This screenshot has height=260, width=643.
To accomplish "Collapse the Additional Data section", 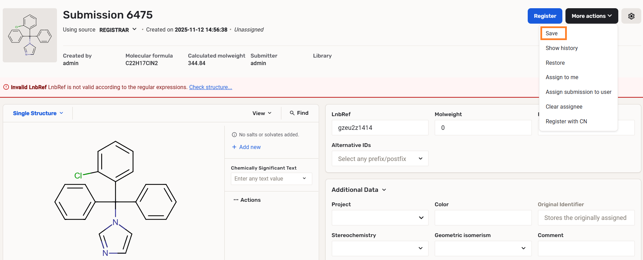I will pos(384,190).
